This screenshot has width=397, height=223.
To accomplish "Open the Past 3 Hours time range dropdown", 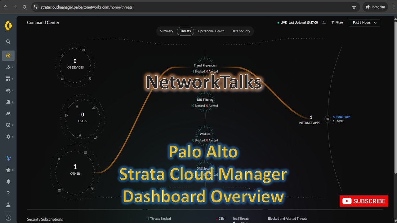I will click(364, 23).
